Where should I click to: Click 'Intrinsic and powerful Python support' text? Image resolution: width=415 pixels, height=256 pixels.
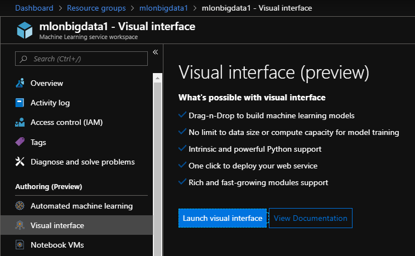click(x=255, y=149)
